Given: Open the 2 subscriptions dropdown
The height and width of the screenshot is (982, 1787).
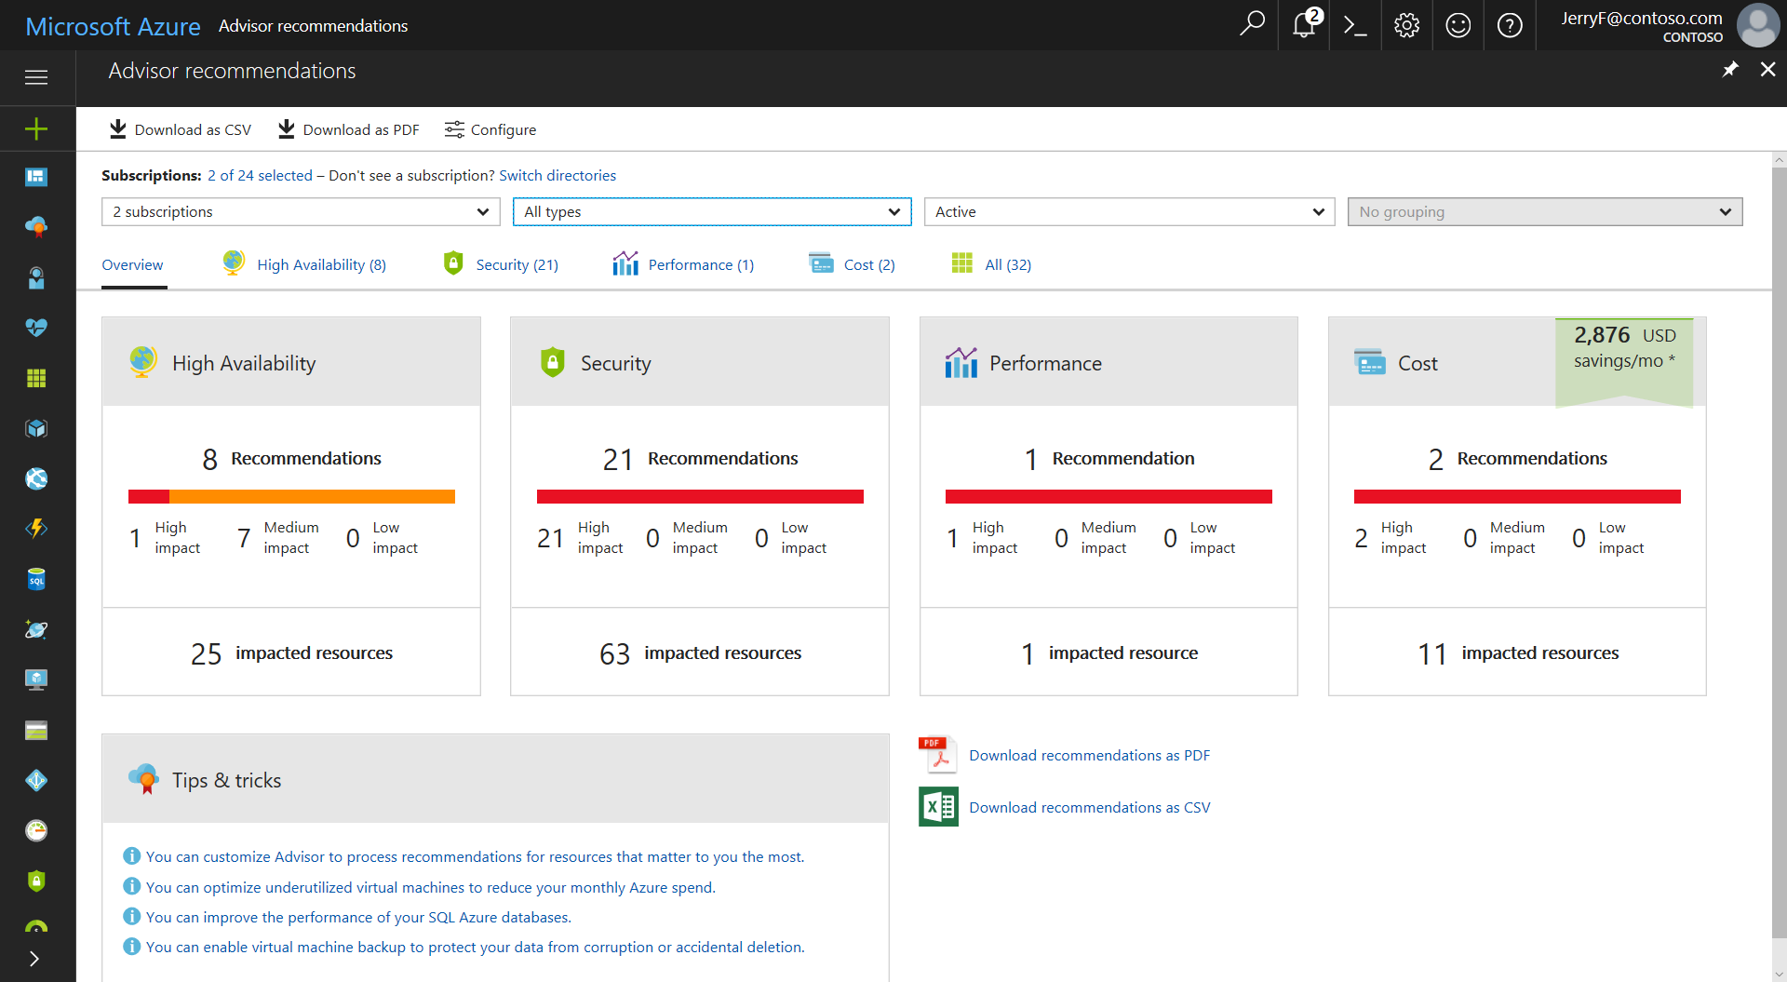Looking at the screenshot, I should pyautogui.click(x=300, y=211).
